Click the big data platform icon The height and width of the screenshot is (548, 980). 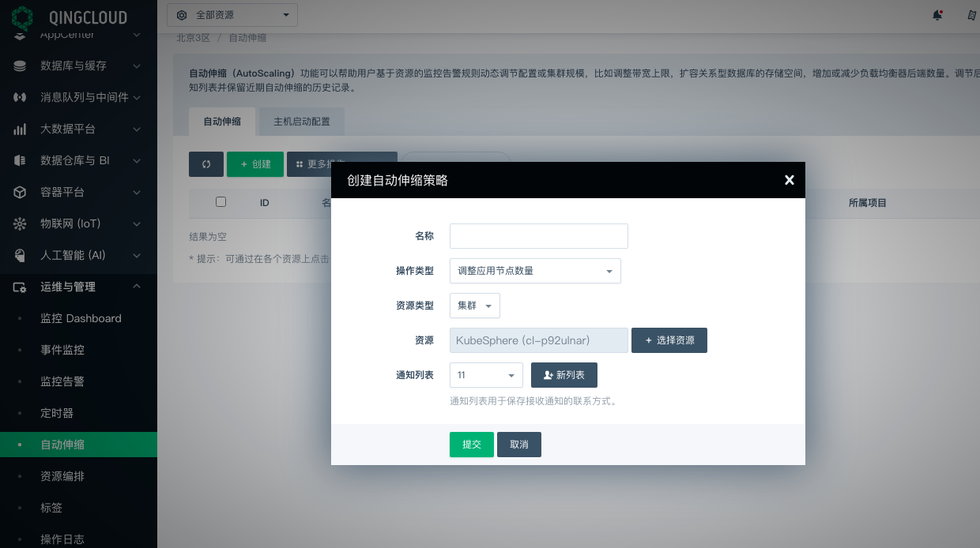[21, 129]
